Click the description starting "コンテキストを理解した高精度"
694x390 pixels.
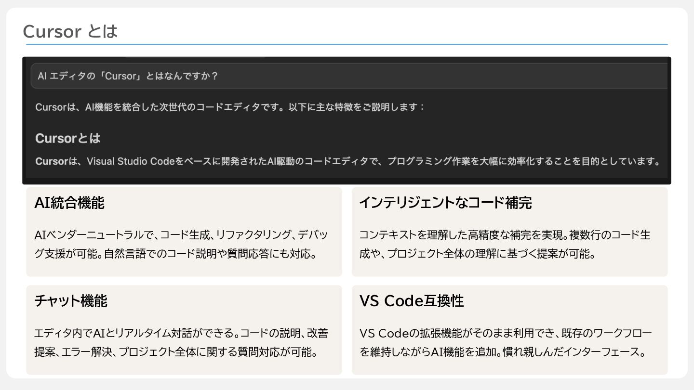pos(505,244)
